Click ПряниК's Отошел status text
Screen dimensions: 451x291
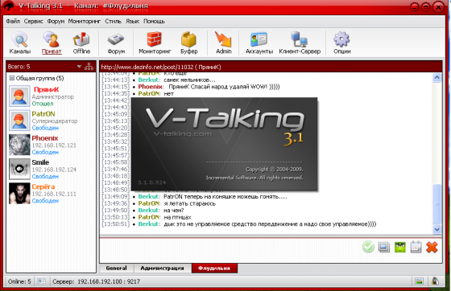point(43,104)
